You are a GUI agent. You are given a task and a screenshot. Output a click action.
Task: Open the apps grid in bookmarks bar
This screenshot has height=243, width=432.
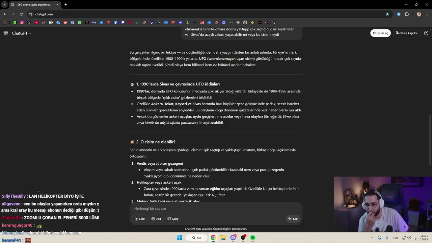click(4, 23)
